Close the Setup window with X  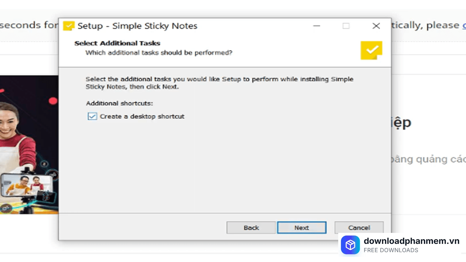[x=376, y=26]
